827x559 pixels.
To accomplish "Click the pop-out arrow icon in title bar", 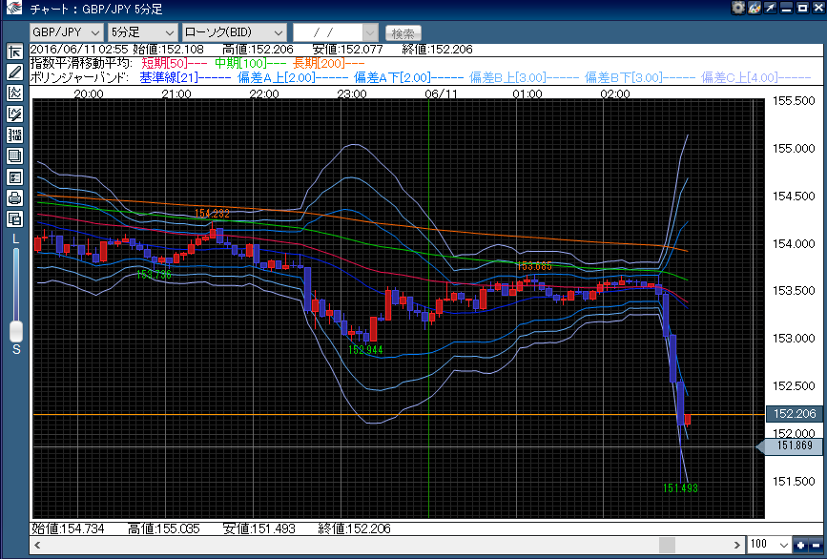I will [x=770, y=8].
